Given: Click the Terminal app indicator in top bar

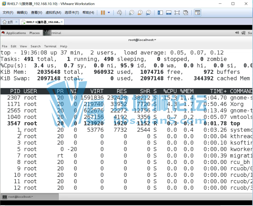Looking at the screenshot, I should click(x=52, y=33).
